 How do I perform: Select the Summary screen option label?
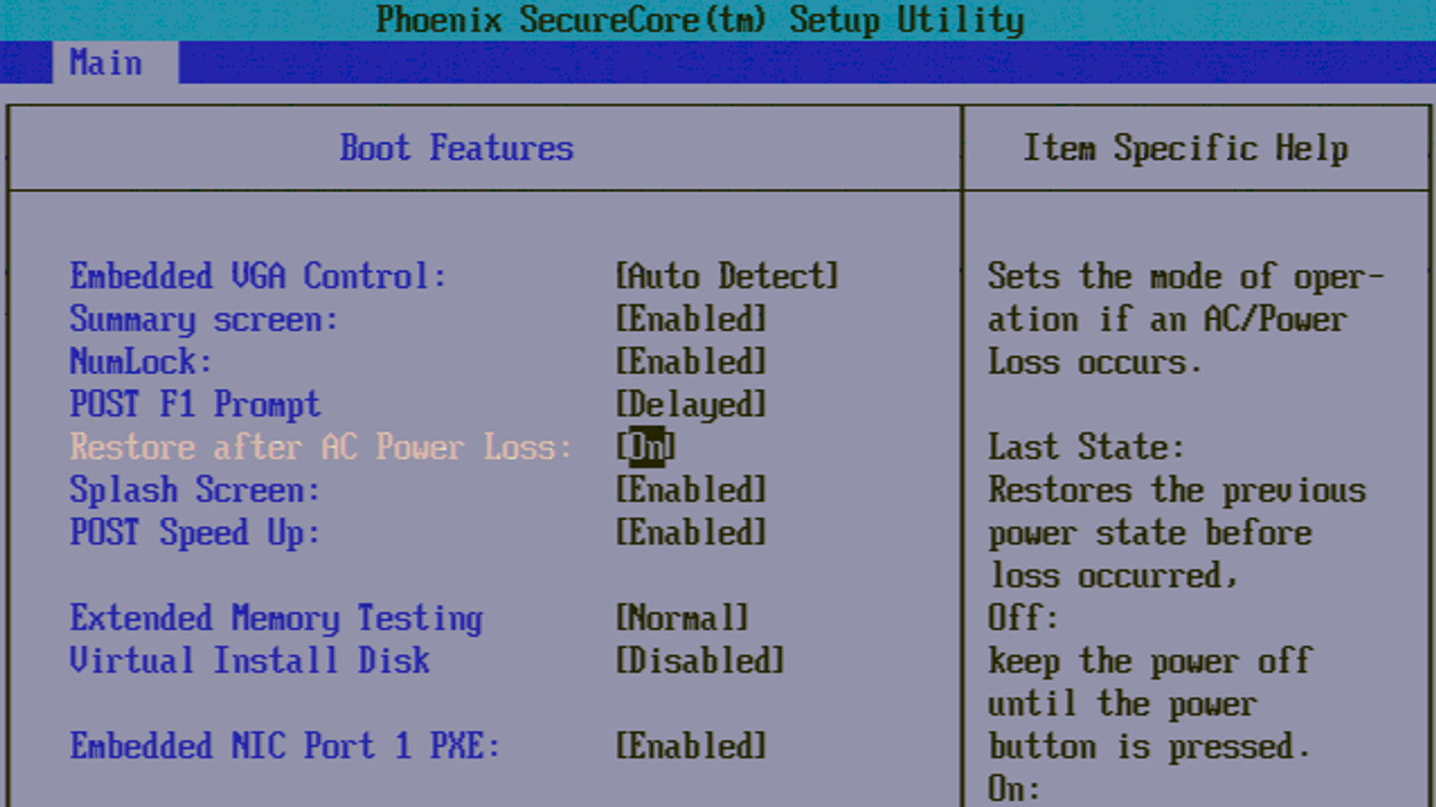[204, 319]
